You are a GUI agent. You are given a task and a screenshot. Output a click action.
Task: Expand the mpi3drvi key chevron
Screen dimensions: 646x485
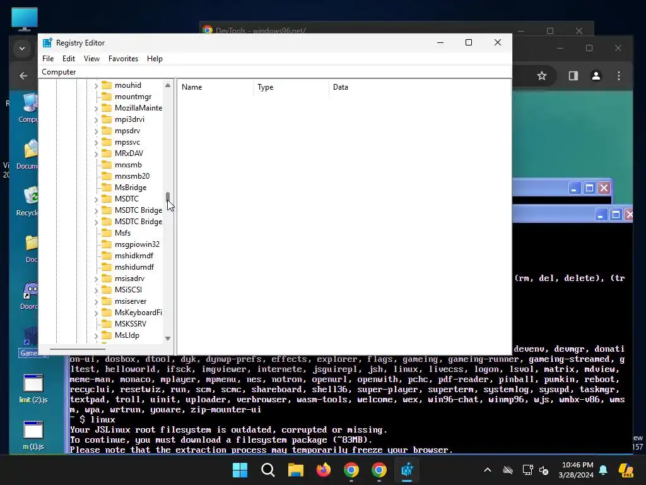click(x=96, y=120)
